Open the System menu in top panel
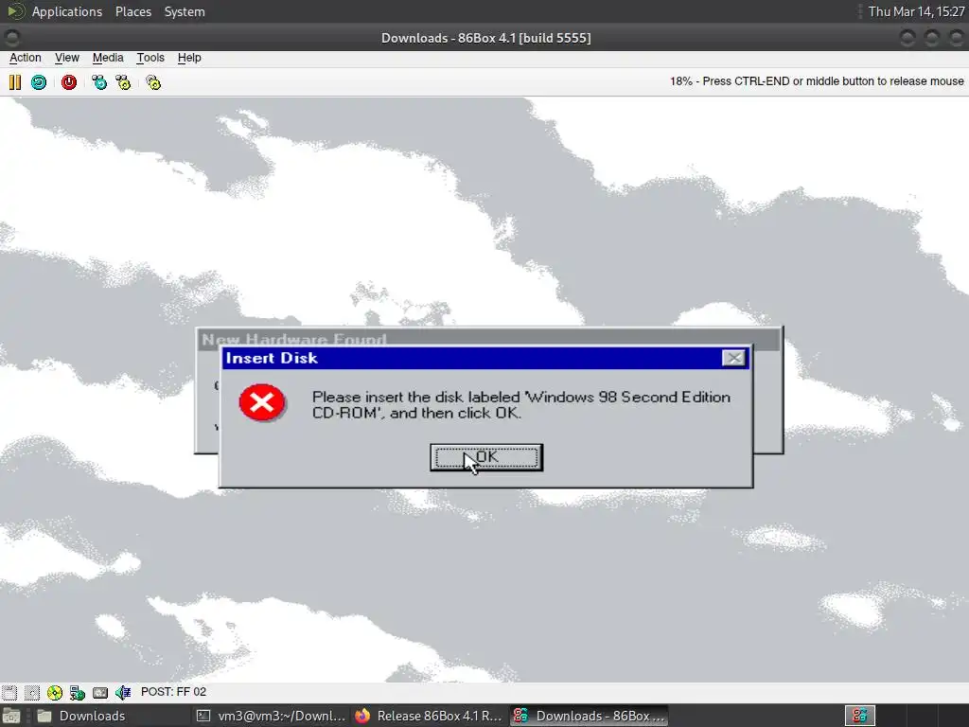The width and height of the screenshot is (969, 727). (x=185, y=11)
